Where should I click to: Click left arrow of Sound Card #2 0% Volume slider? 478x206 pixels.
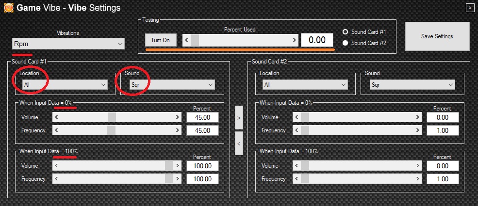[297, 117]
